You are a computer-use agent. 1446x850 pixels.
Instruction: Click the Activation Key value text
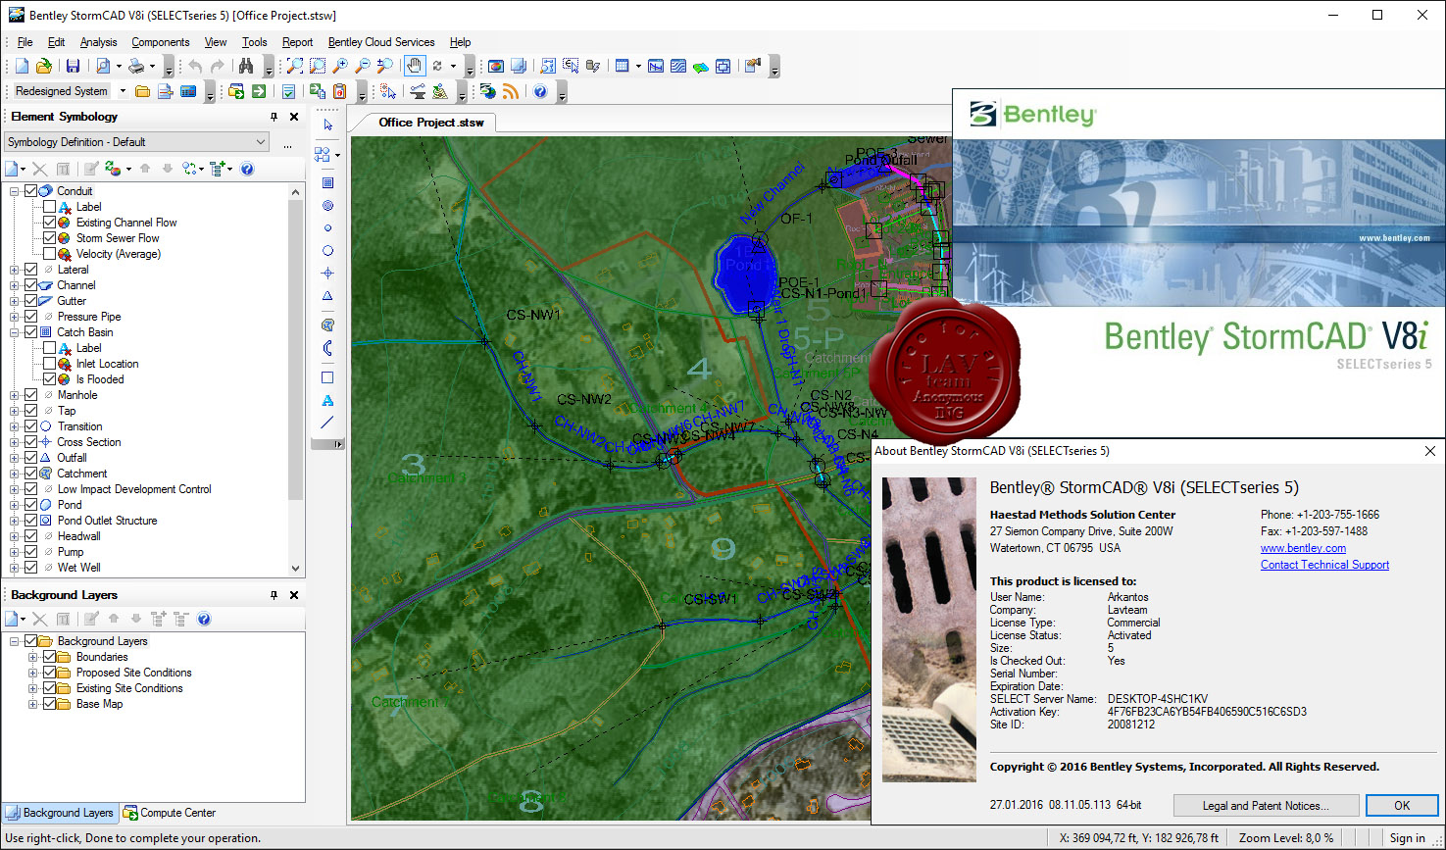click(x=1207, y=712)
